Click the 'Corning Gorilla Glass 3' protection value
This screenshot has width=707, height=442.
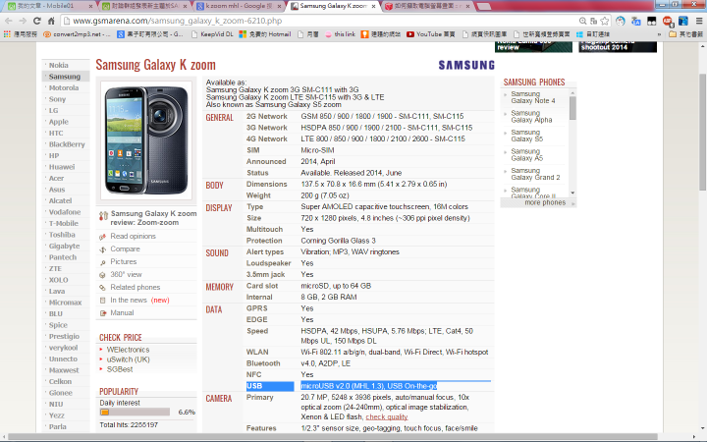point(338,241)
